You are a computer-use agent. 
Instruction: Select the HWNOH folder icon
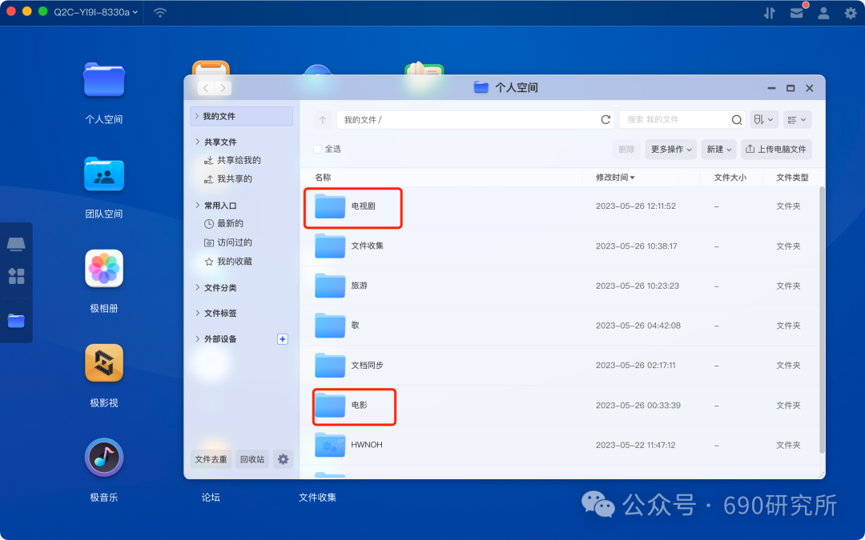pyautogui.click(x=330, y=446)
